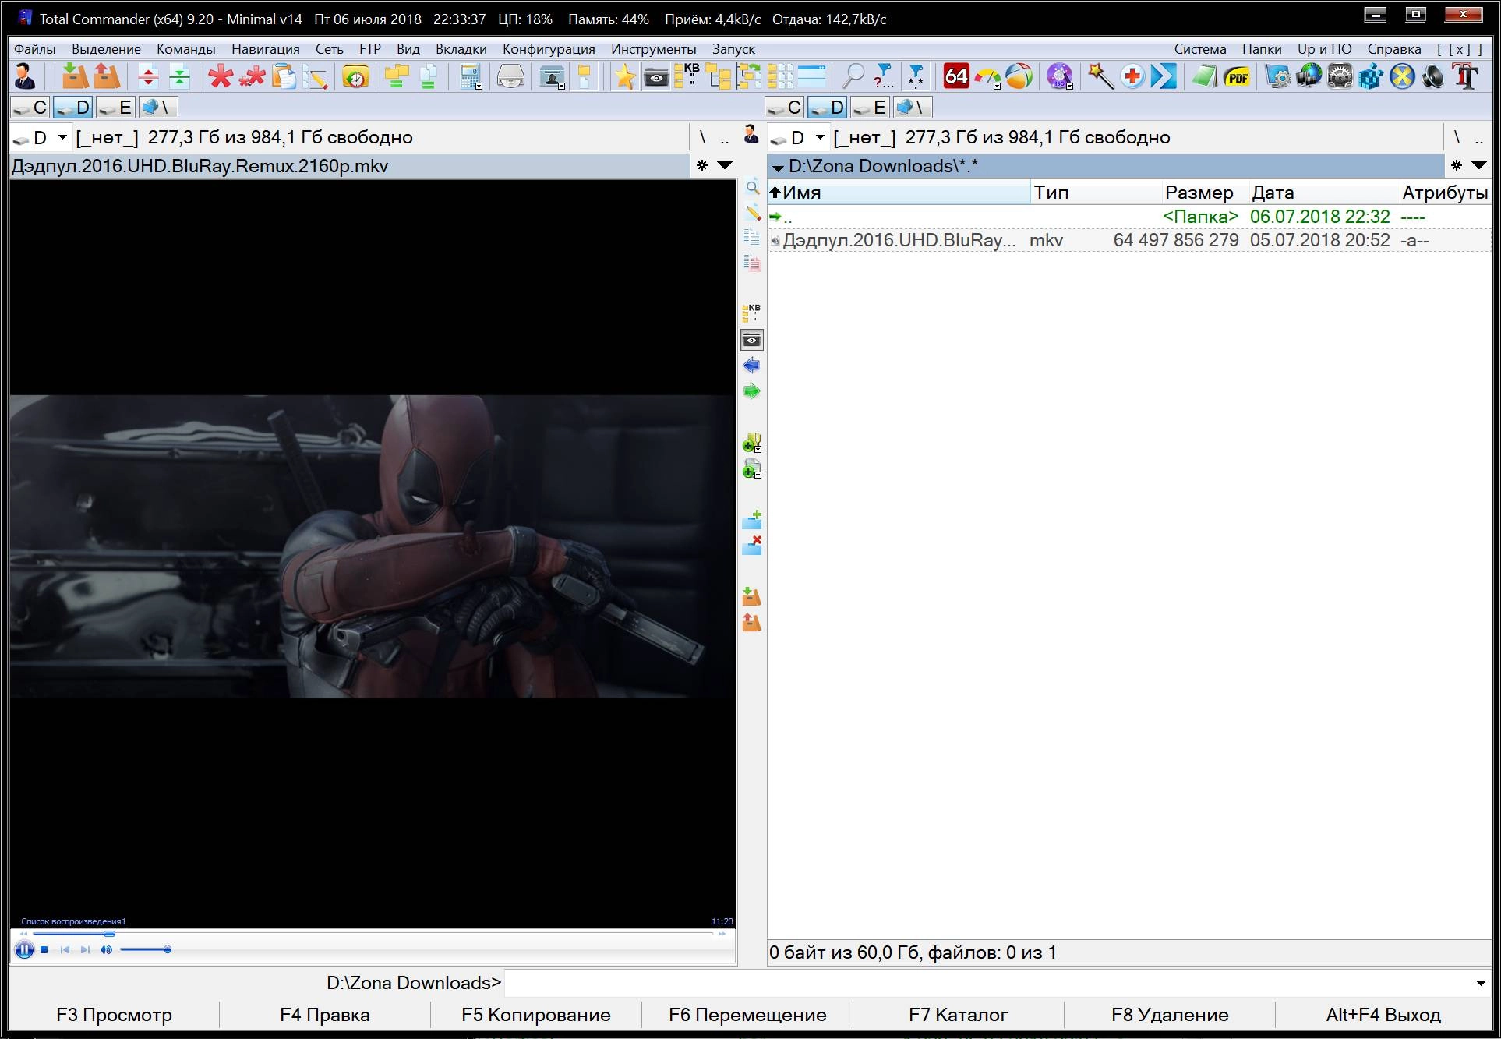
Task: Open the Файлы menu
Action: (x=35, y=48)
